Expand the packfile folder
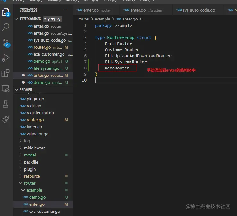This screenshot has height=216, width=237. 21,162
